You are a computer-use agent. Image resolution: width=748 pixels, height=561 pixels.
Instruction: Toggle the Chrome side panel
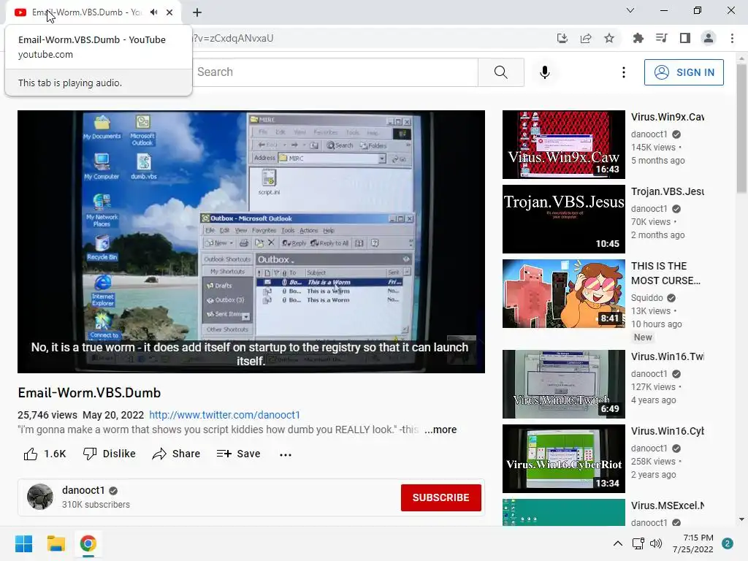[x=685, y=38]
